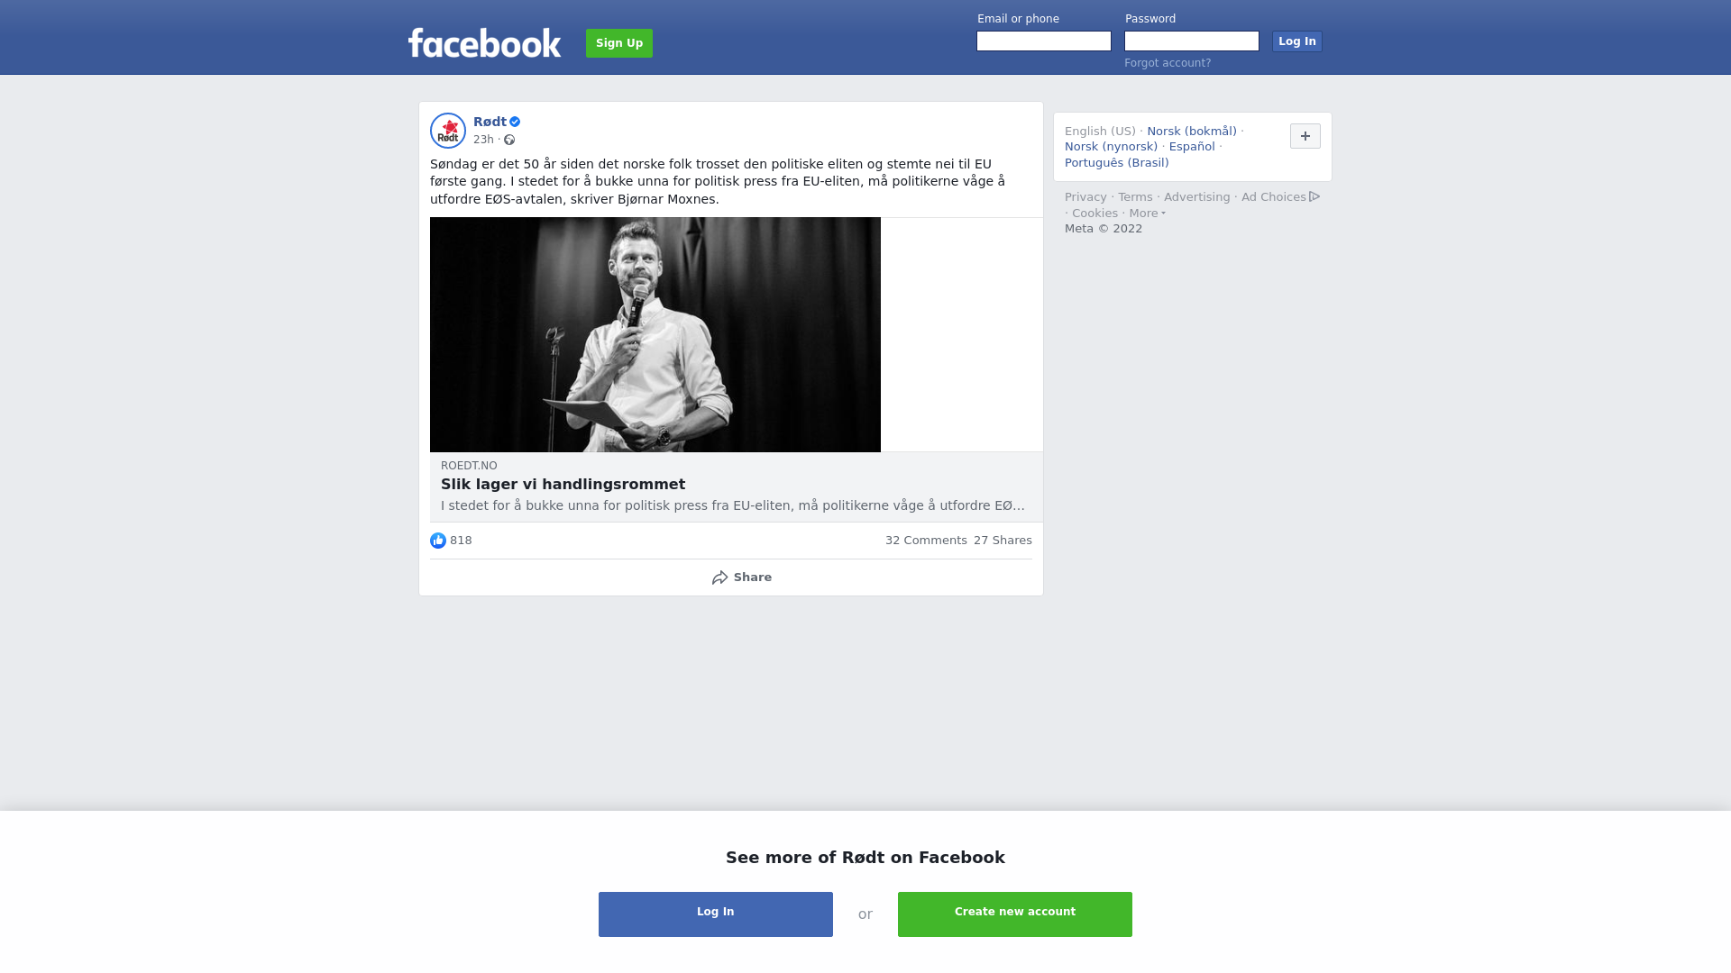Open the Slik lager vi handlingsrommet headline
The image size is (1731, 973).
(x=563, y=485)
